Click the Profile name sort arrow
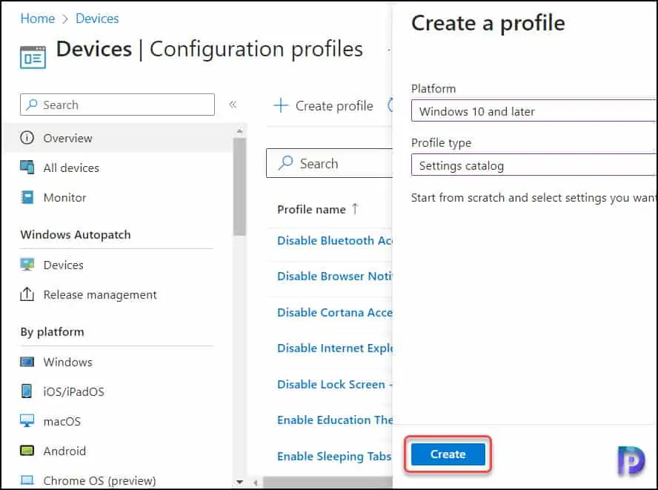 pos(355,209)
